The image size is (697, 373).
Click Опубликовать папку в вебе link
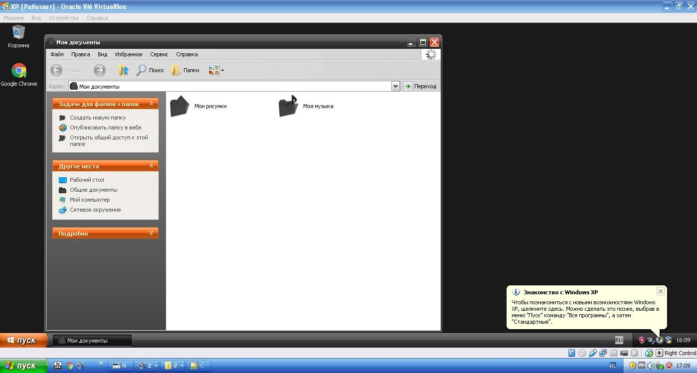105,127
